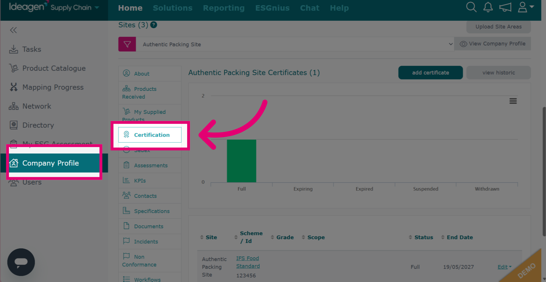This screenshot has width=546, height=282.
Task: Open the notifications bell
Action: pos(488,7)
